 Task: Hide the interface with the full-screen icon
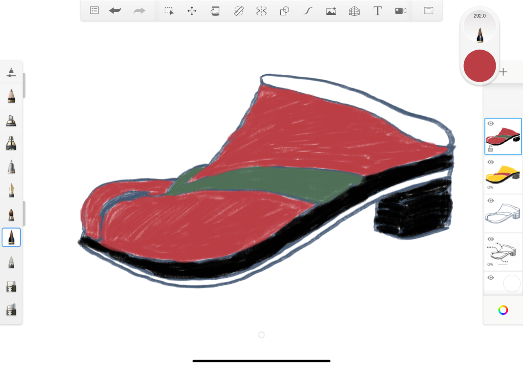pos(429,11)
